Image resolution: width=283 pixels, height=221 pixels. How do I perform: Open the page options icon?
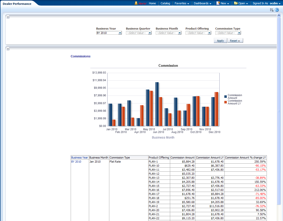272,10
